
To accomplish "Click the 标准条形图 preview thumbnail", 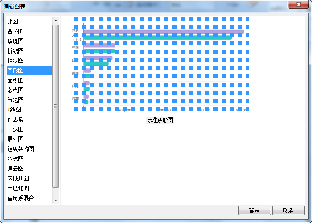I will pyautogui.click(x=160, y=66).
